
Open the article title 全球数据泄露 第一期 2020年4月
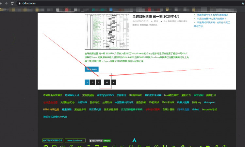click(x=156, y=16)
